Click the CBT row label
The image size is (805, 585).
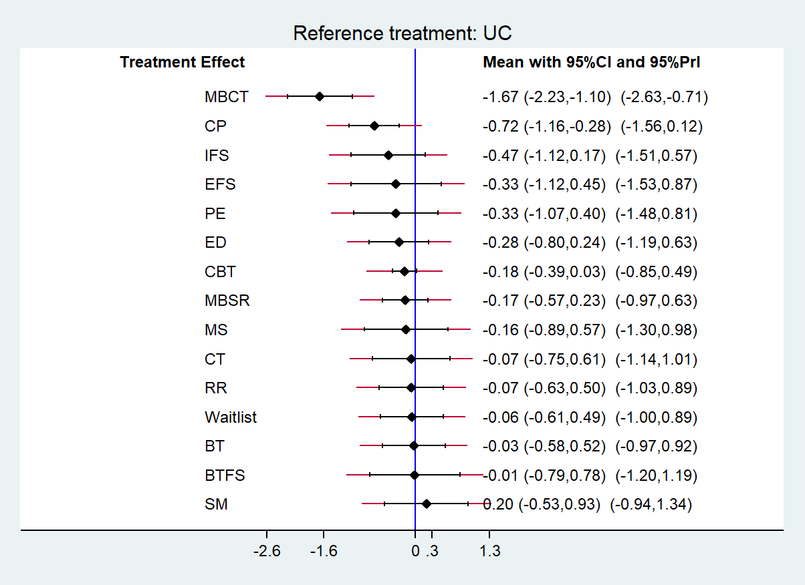pos(221,272)
